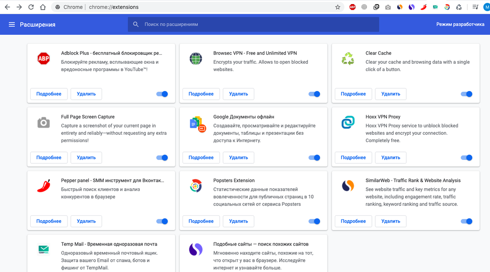Screen dimensions: 490x272
Task: Click the SimilarWeb card logo
Action: pos(348,186)
